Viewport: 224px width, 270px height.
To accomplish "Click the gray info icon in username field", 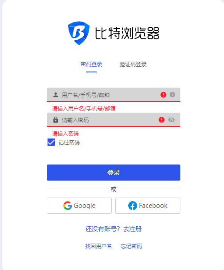I will tap(172, 94).
